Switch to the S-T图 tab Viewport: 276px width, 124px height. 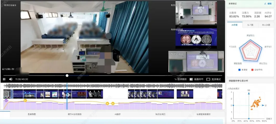pos(250,25)
